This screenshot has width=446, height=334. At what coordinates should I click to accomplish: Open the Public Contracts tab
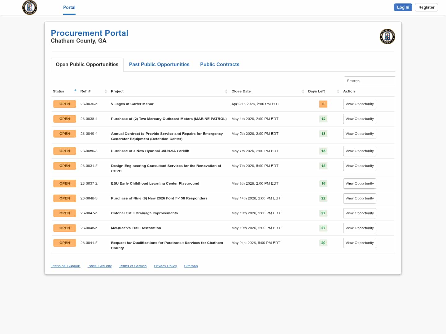[x=220, y=65]
